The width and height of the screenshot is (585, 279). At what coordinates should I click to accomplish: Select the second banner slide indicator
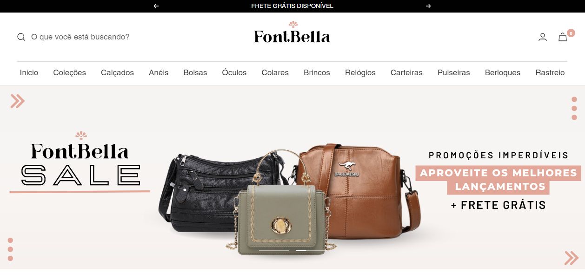point(301,250)
